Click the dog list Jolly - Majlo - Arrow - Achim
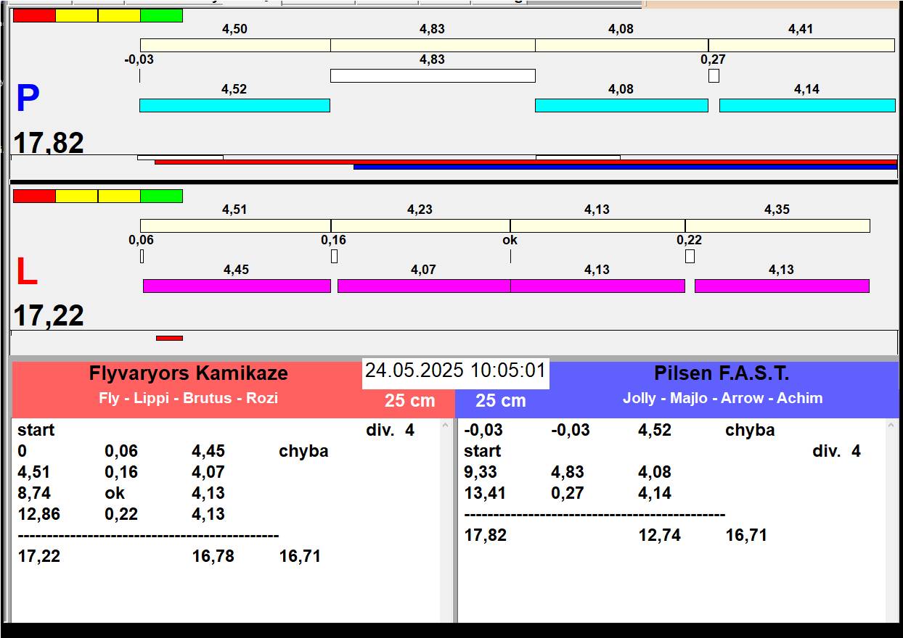Screen dimensions: 903x638 coord(722,398)
